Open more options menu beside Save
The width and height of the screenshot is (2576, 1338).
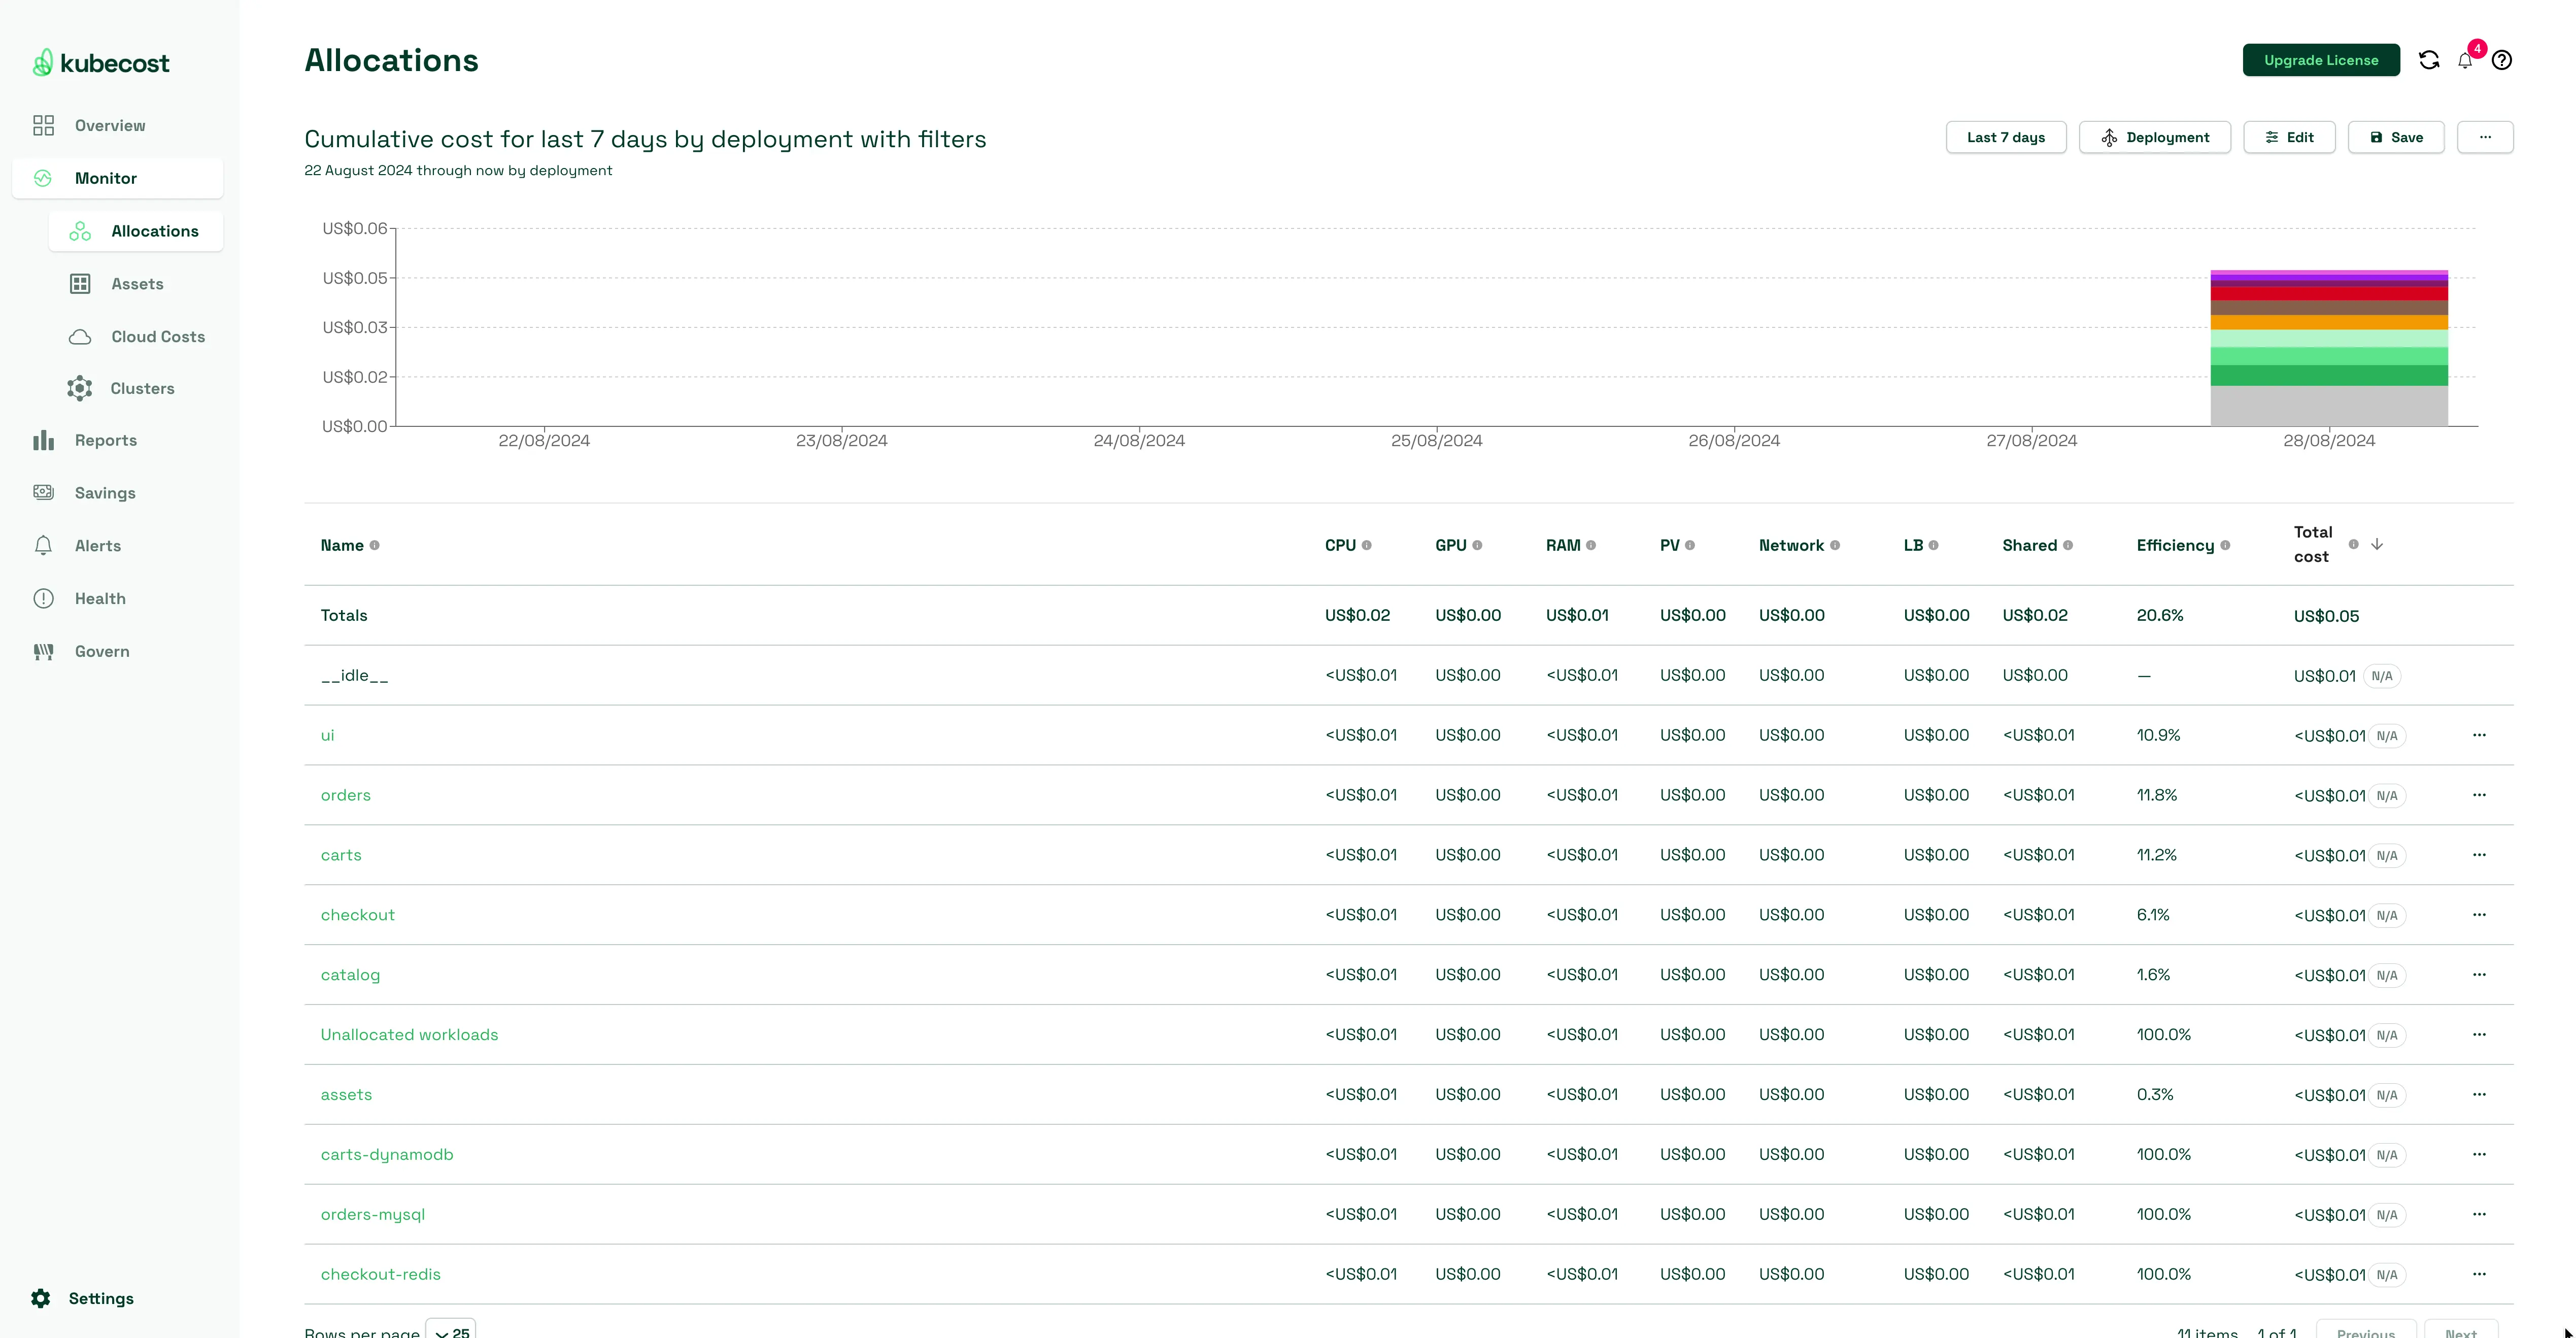pos(2485,137)
